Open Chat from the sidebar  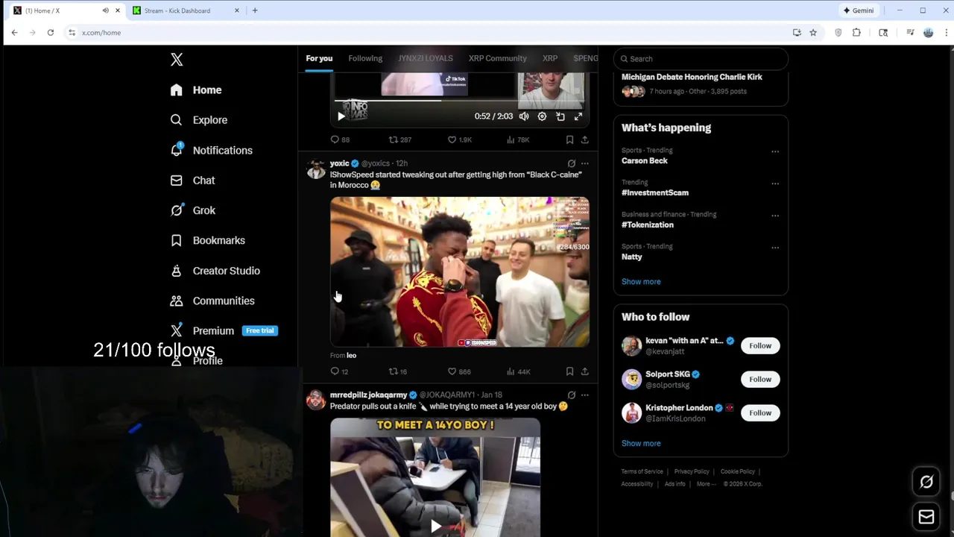pos(192,180)
